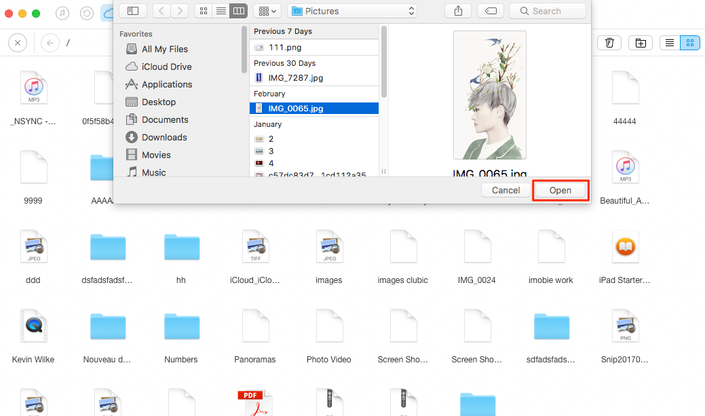Click the Cancel button
Screen dimensions: 705x416
pos(506,190)
